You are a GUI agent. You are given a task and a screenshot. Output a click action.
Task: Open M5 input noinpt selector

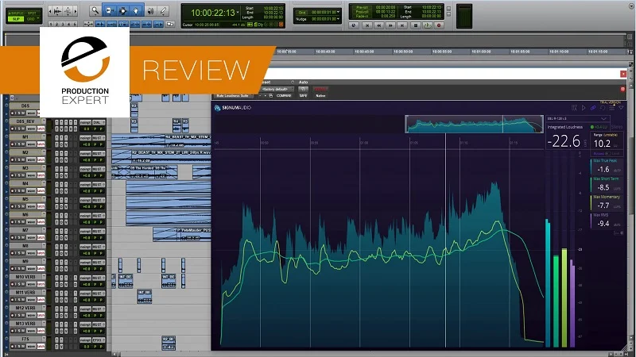point(85,200)
